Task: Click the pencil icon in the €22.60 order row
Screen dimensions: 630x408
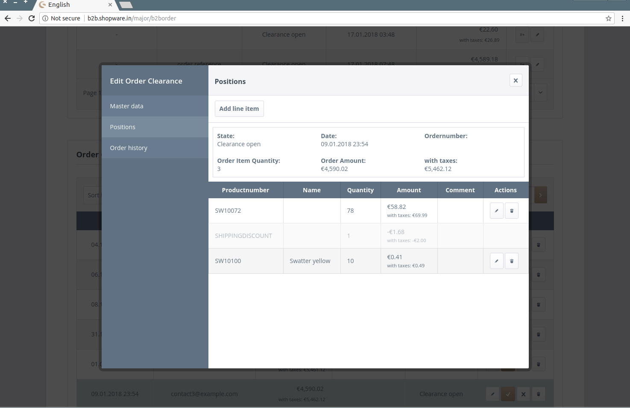Action: coord(537,35)
